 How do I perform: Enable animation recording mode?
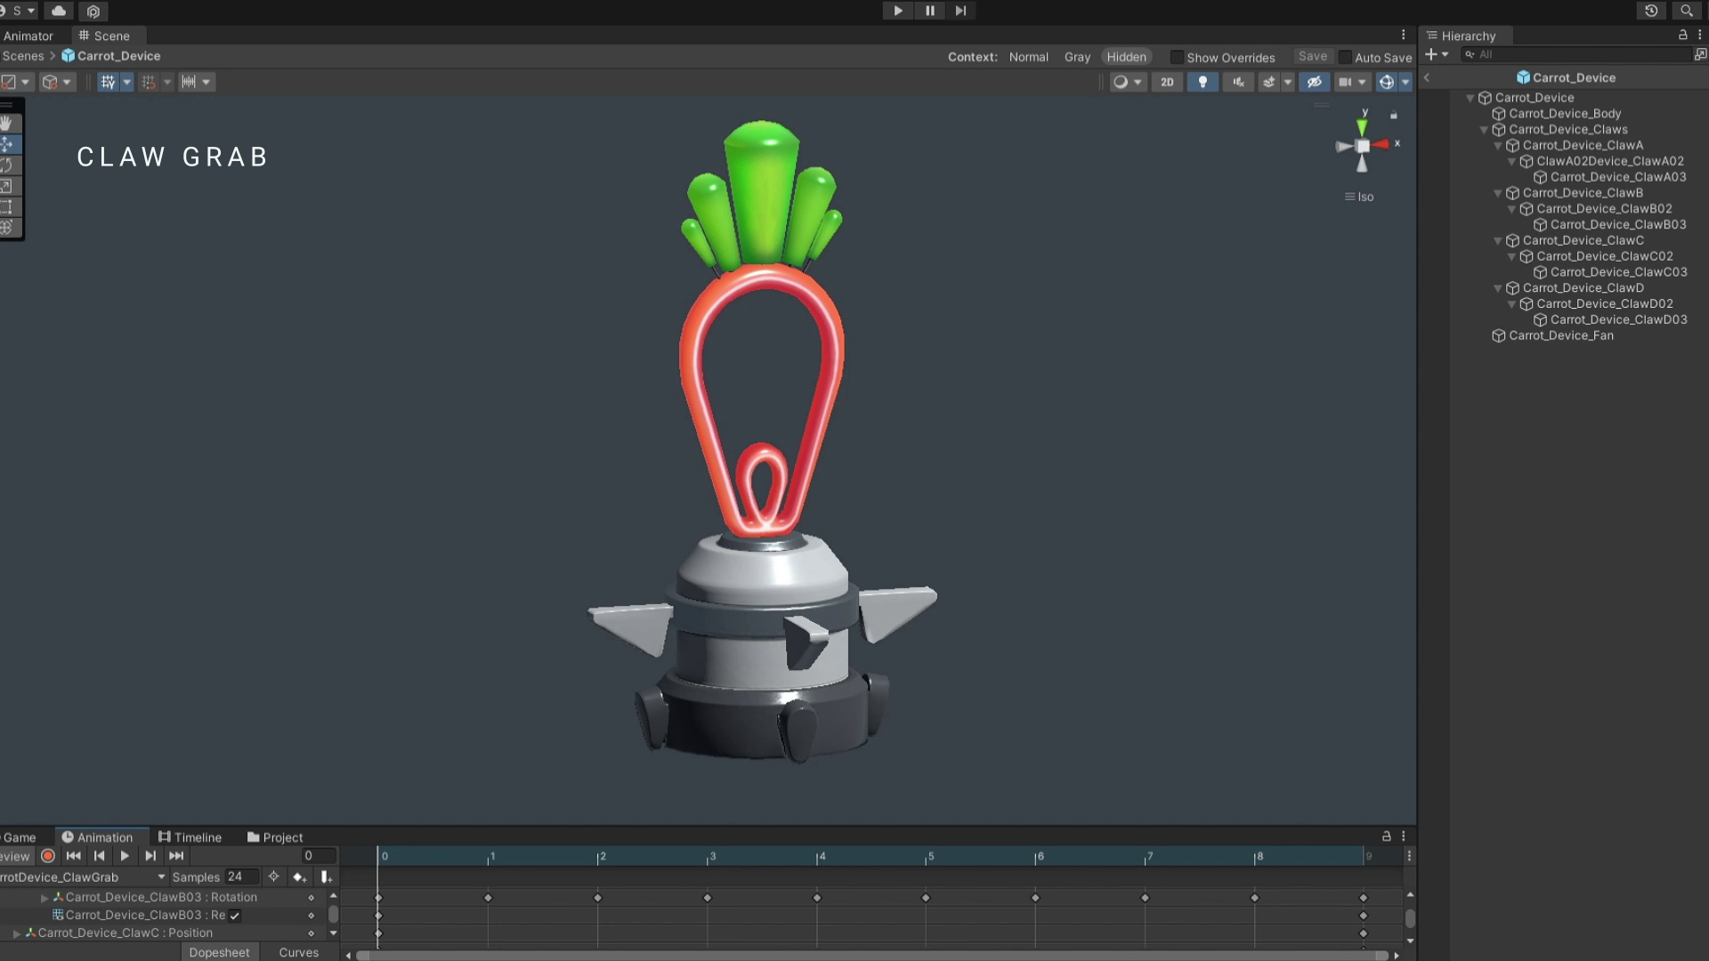point(48,856)
